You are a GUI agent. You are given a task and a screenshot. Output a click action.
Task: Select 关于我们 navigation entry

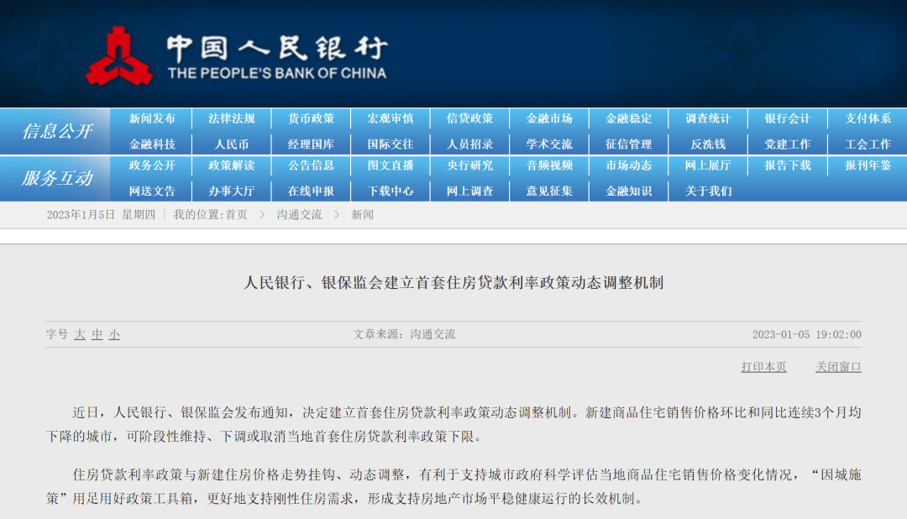708,191
